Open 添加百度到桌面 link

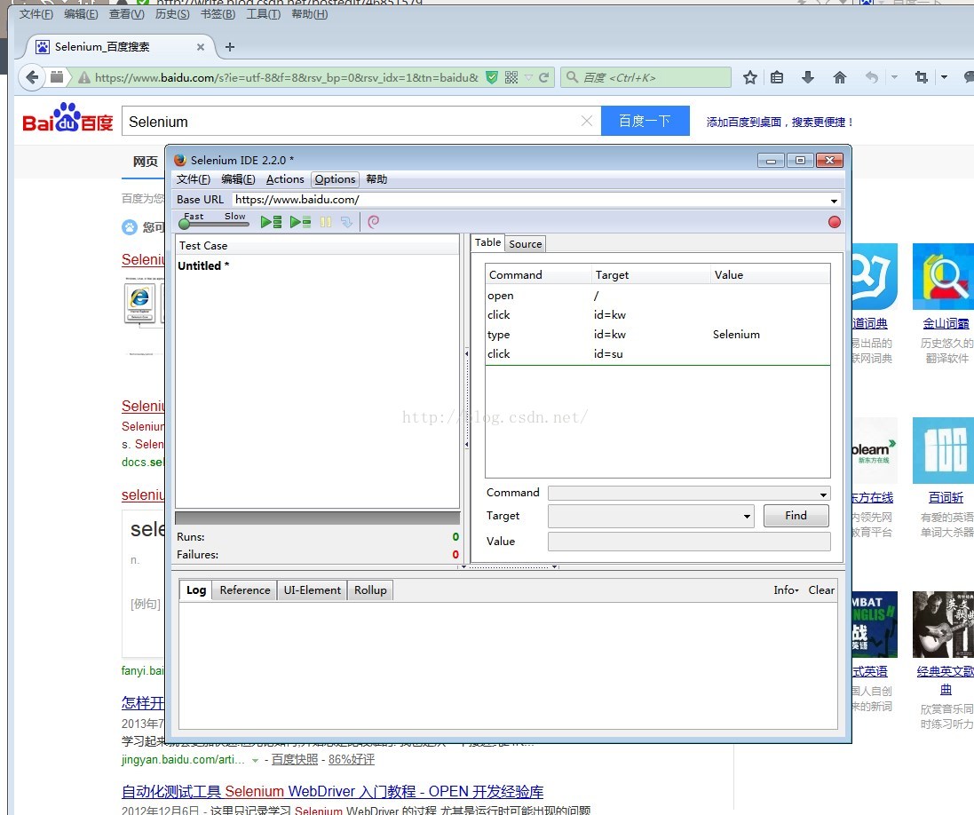click(x=779, y=123)
